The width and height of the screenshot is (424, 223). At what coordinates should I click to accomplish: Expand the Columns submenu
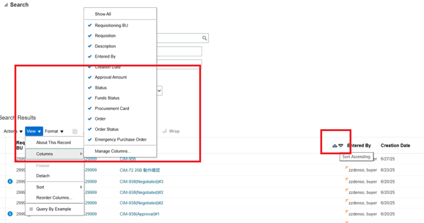coord(54,154)
